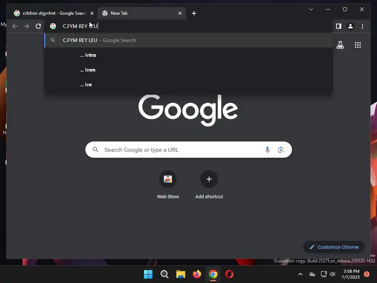Screen dimensions: 377x283
Task: Start voice search with microphone
Action: pos(267,150)
